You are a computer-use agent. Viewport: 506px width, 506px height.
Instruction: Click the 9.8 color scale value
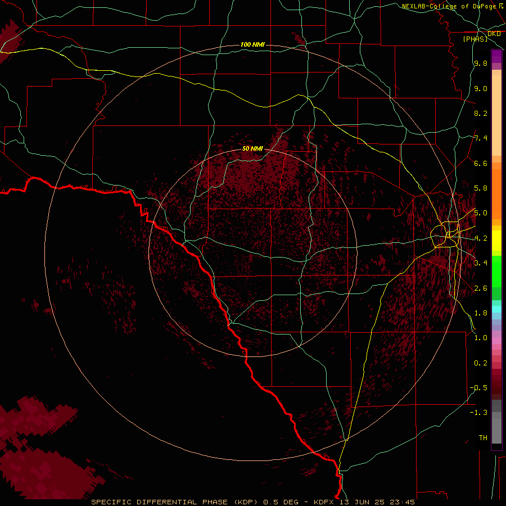coord(481,63)
